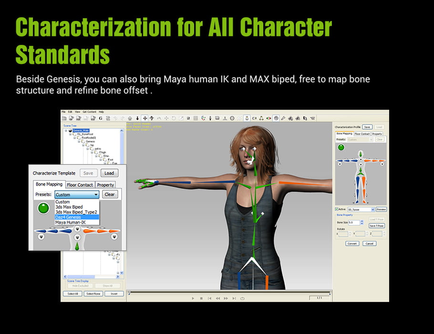
Task: Click the Stop playback button
Action: tap(201, 298)
